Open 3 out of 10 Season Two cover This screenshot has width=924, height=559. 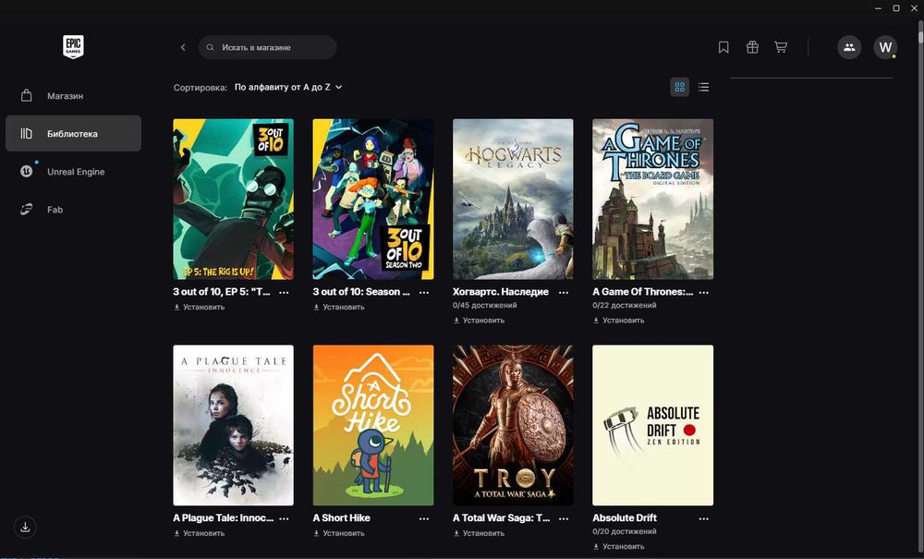pyautogui.click(x=373, y=199)
